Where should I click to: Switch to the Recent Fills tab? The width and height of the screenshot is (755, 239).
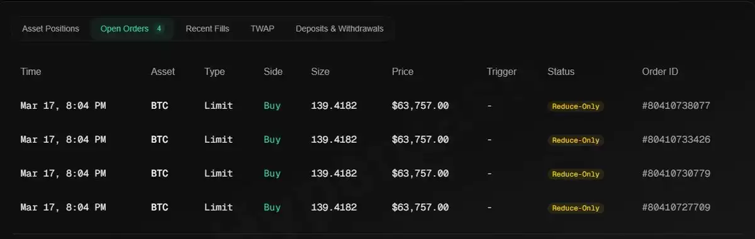208,29
